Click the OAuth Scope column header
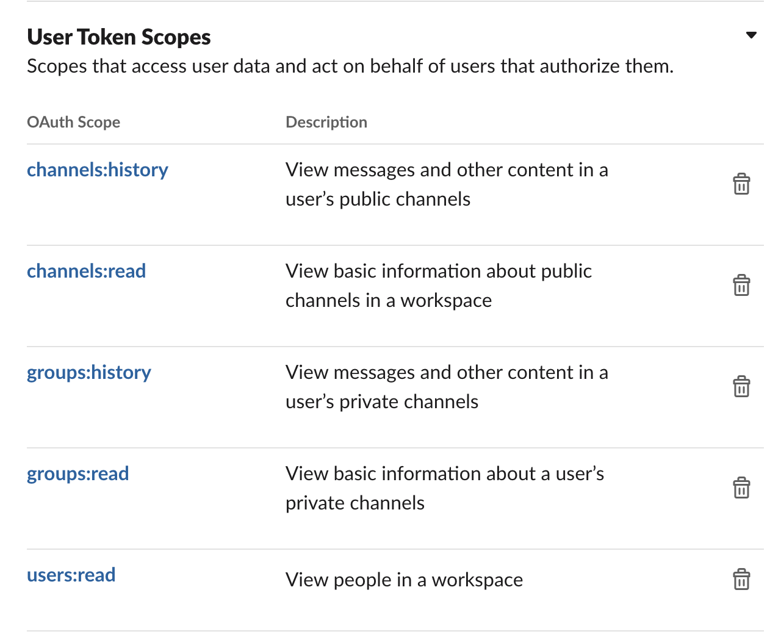The height and width of the screenshot is (637, 781). (x=73, y=122)
